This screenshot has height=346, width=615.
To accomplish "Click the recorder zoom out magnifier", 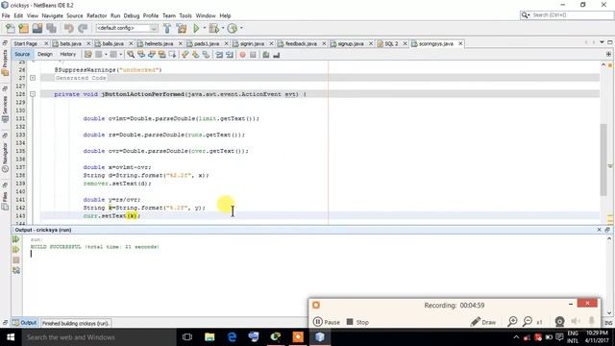I will click(528, 322).
